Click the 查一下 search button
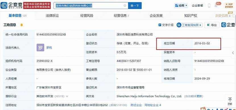Image resolution: width=236 pixels, height=110 pixels. coord(135,6)
